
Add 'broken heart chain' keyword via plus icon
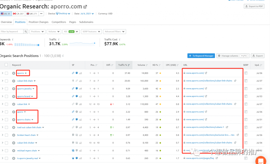pyautogui.click(x=14, y=135)
